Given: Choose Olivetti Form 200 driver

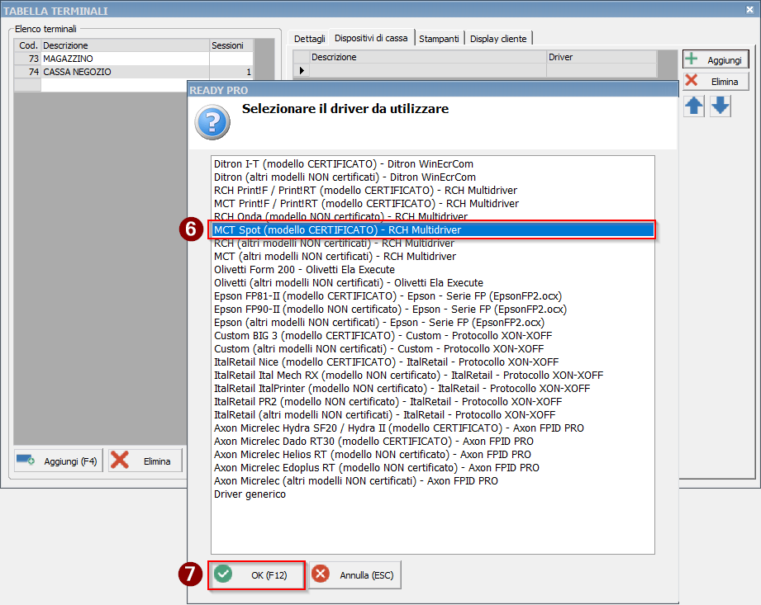Looking at the screenshot, I should tap(304, 269).
